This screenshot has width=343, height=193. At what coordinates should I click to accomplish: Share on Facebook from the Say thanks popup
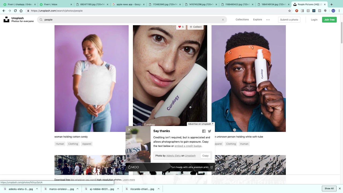click(204, 131)
